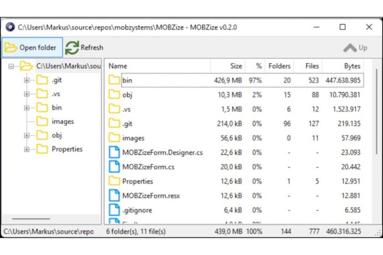
Task: Click the .vs folder icon in tree
Action: [42, 94]
